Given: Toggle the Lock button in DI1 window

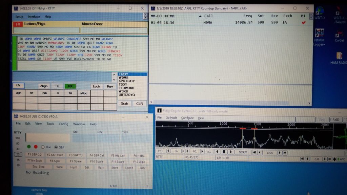Looking at the screenshot, I should [x=96, y=86].
